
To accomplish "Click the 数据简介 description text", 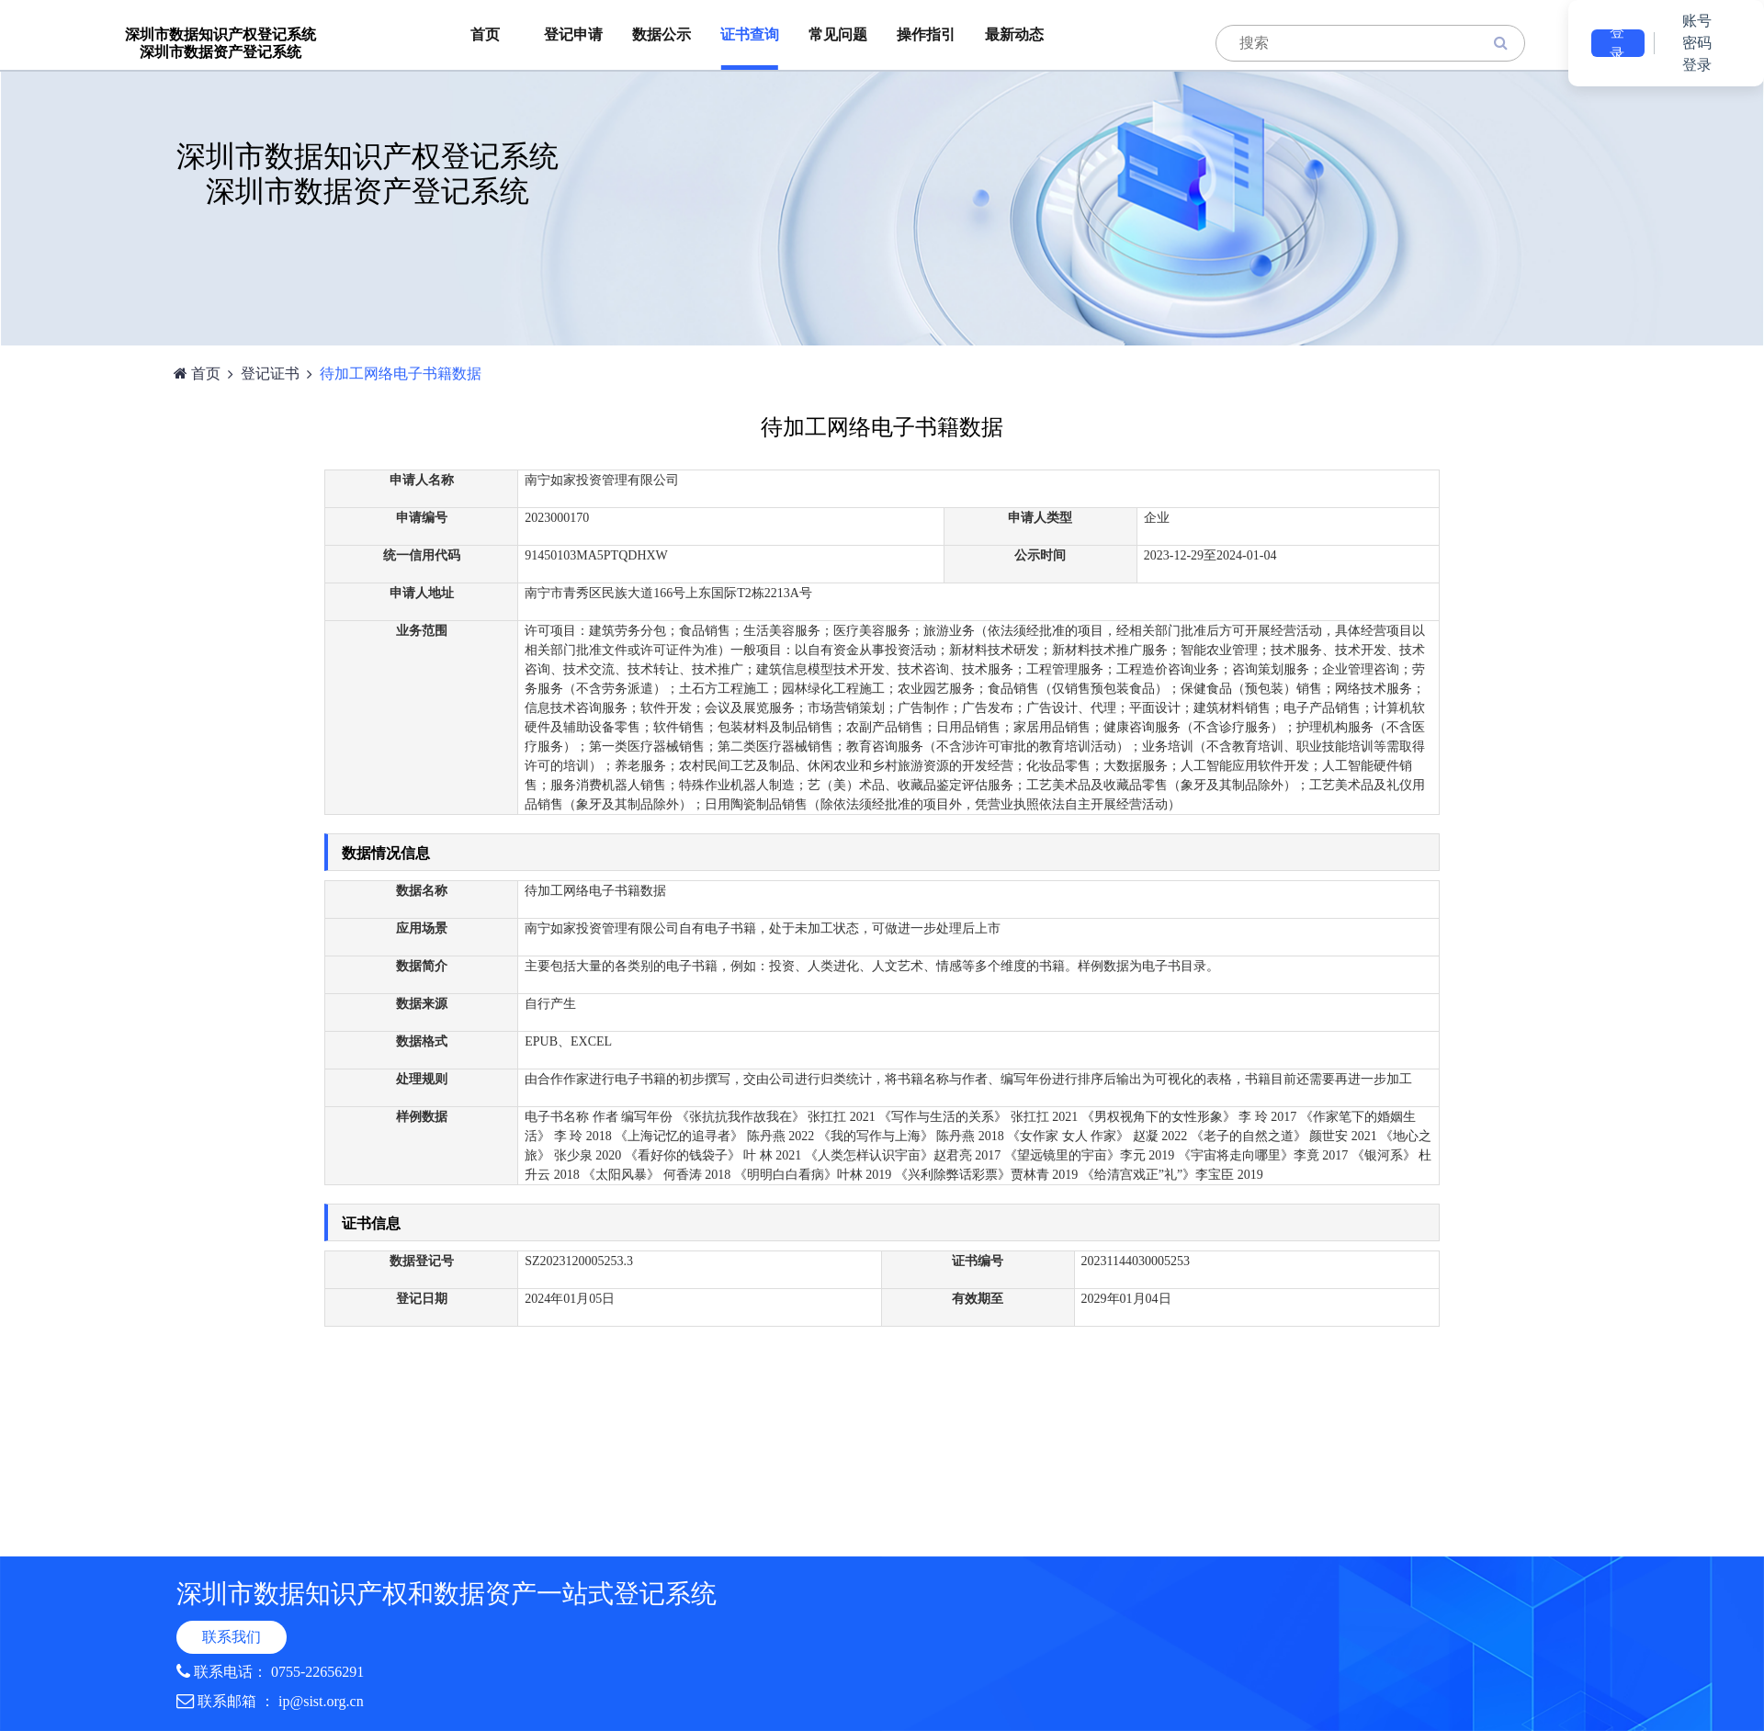I will click(x=872, y=966).
